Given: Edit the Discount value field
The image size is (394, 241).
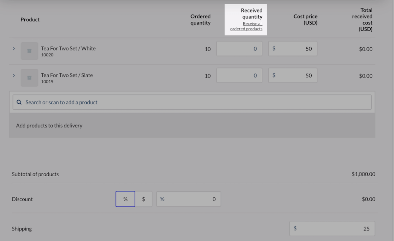Looking at the screenshot, I should tap(188, 199).
